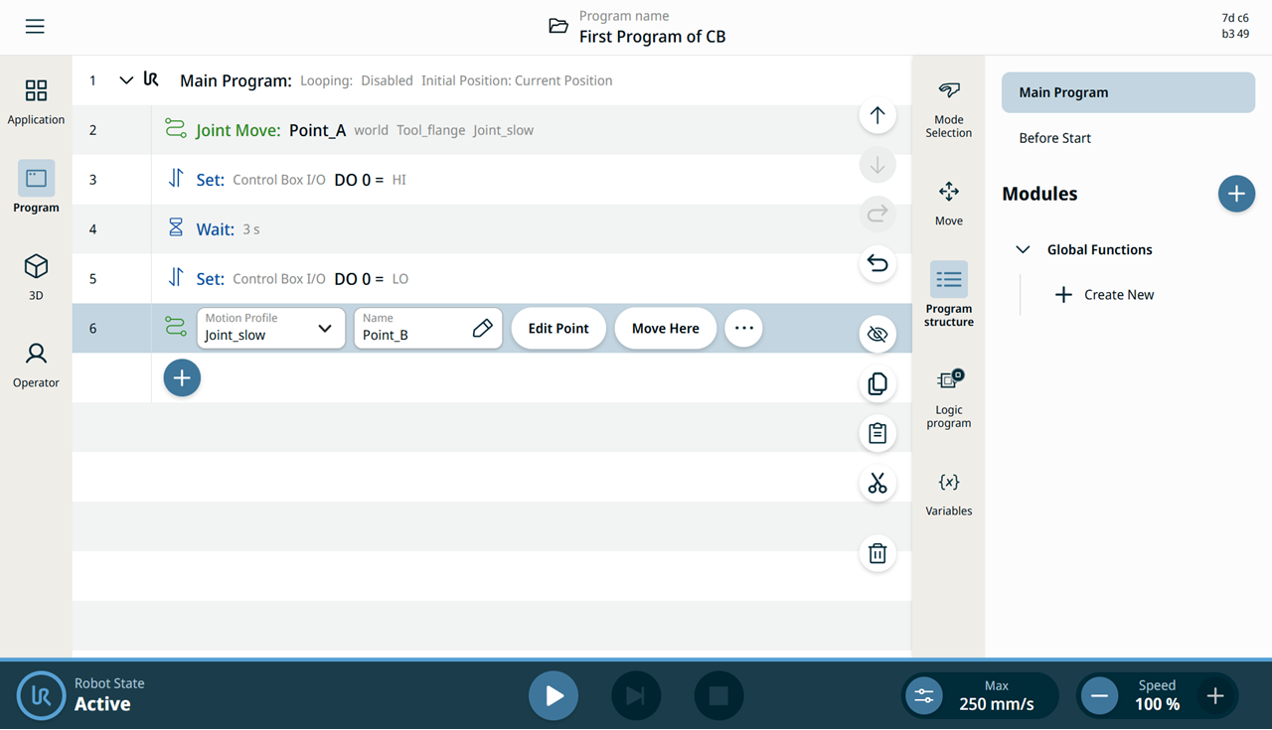1272x730 pixels.
Task: Click the copy icon in the toolbar
Action: pos(877,383)
